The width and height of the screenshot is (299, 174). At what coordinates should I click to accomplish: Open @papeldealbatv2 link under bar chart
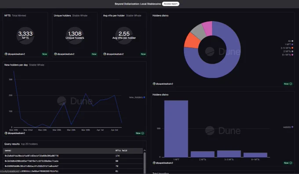coord(164,163)
